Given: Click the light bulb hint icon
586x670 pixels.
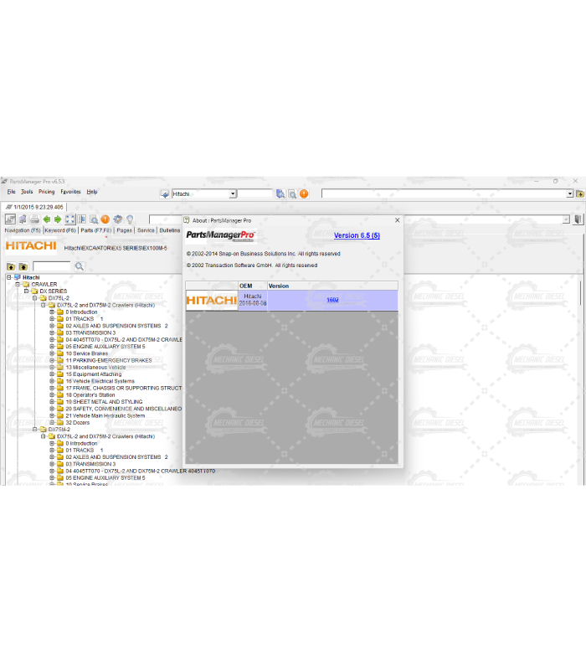Looking at the screenshot, I should [130, 219].
